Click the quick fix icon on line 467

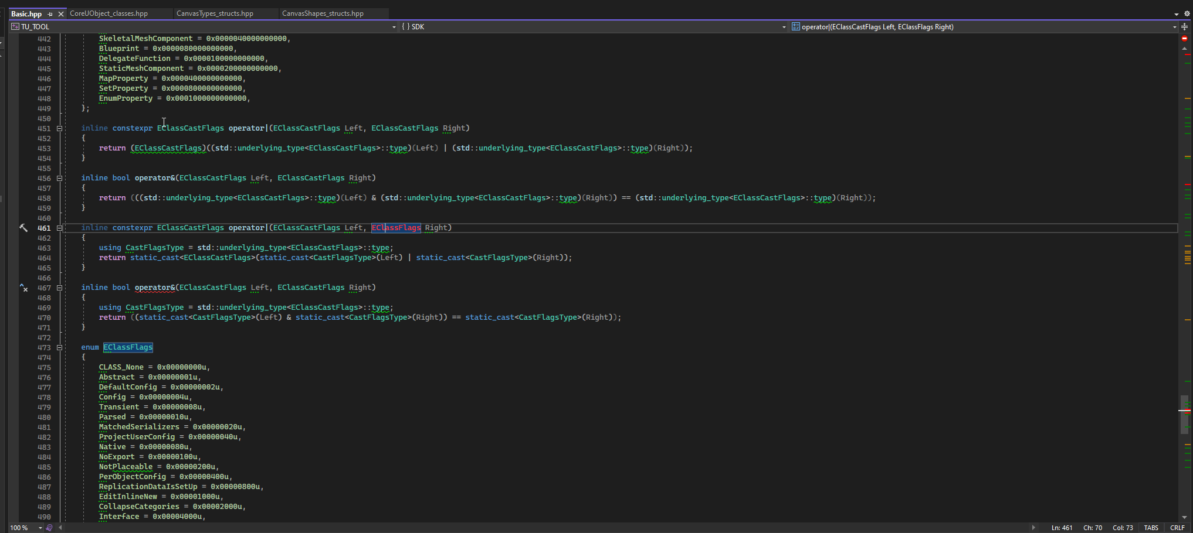(23, 288)
